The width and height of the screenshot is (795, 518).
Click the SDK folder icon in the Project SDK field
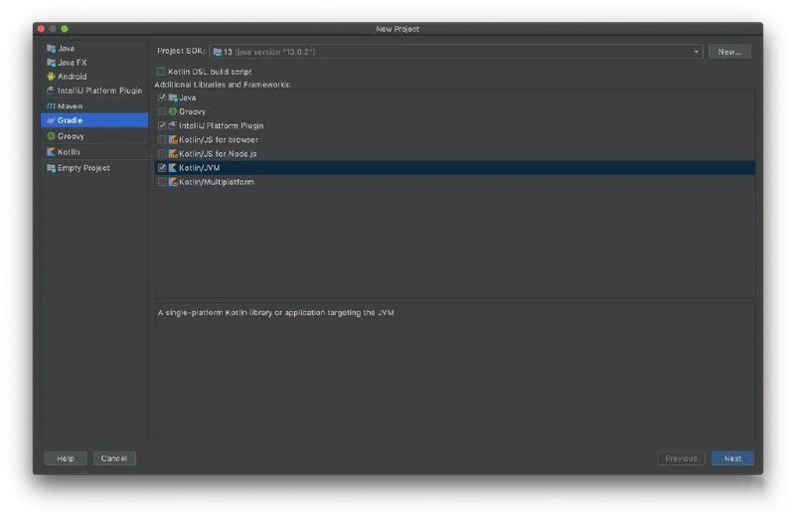click(218, 52)
